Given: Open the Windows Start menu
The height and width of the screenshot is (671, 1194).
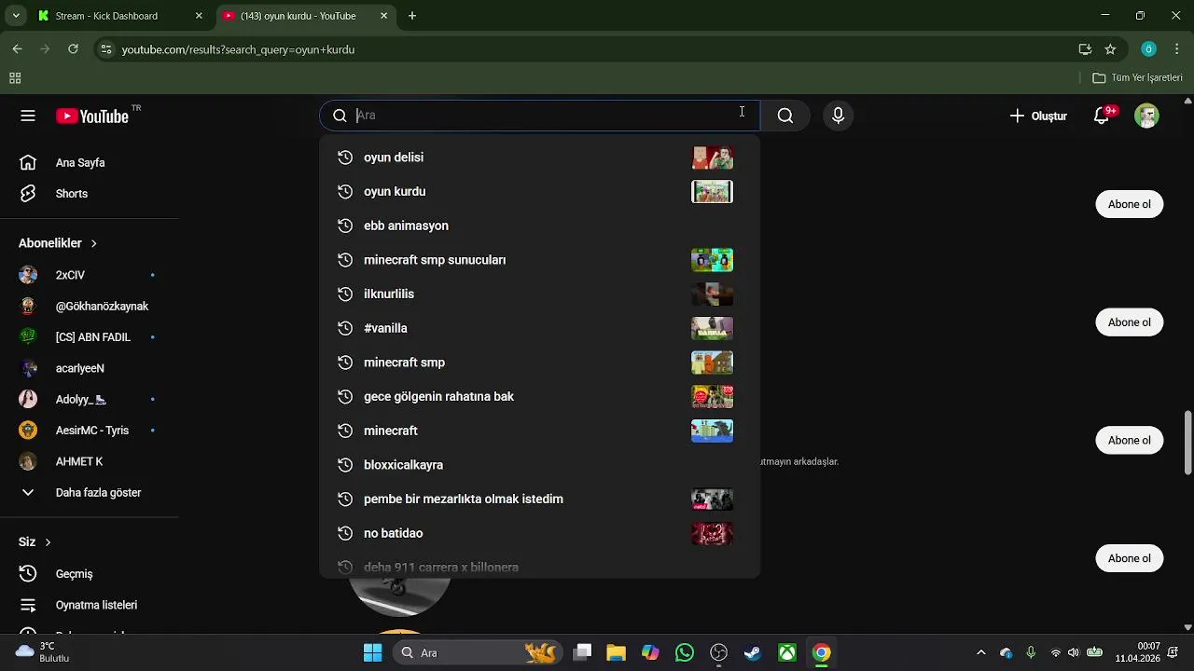Looking at the screenshot, I should click(372, 652).
